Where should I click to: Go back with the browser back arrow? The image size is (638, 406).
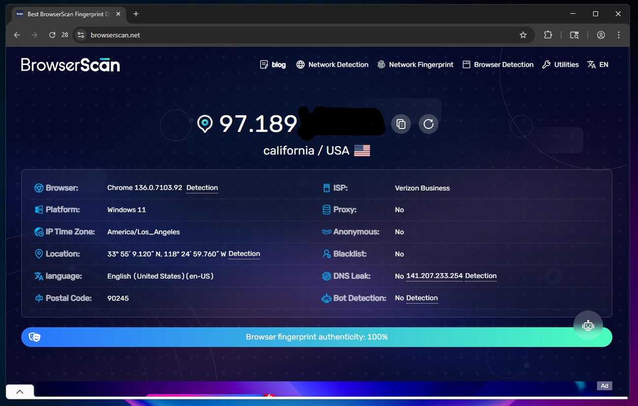click(x=17, y=35)
